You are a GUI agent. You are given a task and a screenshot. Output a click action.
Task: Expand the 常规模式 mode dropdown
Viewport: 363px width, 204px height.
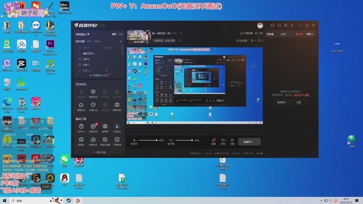[83, 34]
